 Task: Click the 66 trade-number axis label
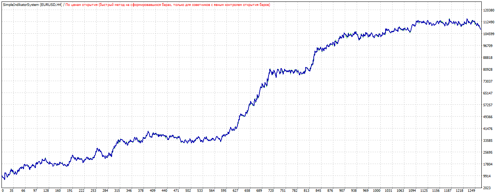click(x=23, y=191)
